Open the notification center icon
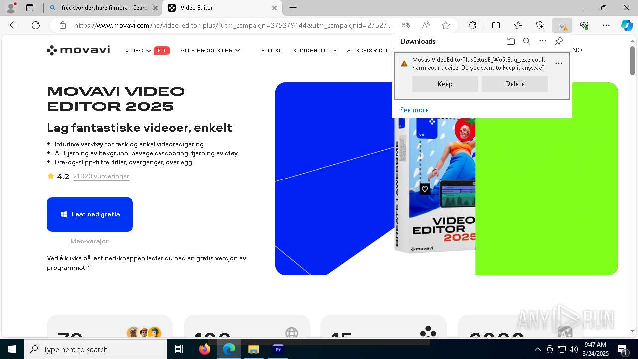638x359 pixels. (x=622, y=349)
